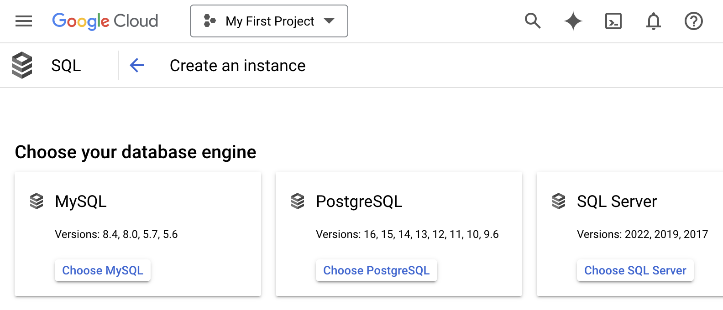Click Choose your database engine heading

click(136, 152)
